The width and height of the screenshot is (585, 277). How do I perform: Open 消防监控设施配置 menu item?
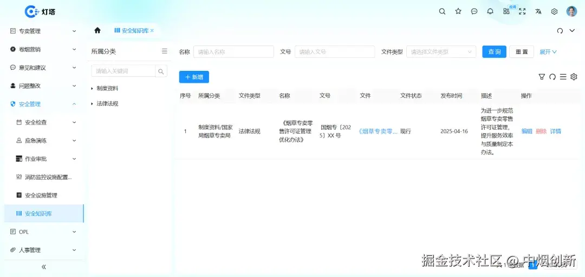43,177
